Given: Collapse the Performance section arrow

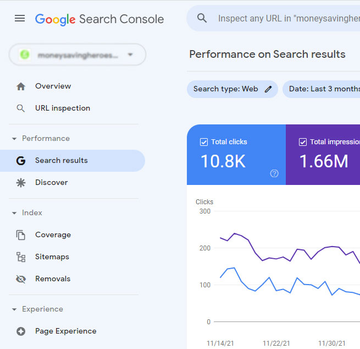Looking at the screenshot, I should pos(14,139).
